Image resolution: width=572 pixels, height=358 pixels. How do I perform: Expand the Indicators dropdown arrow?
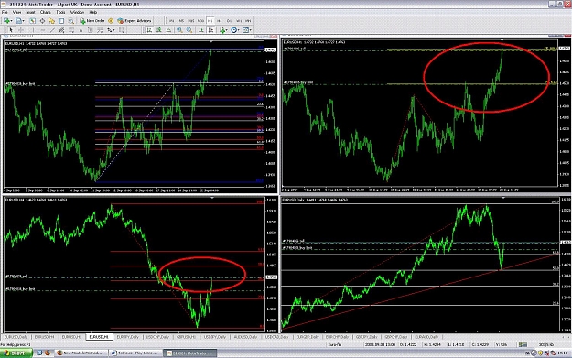click(x=226, y=30)
